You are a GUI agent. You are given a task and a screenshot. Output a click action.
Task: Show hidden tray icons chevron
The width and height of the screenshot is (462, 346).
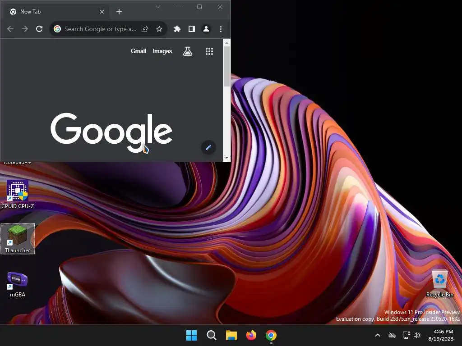click(378, 335)
